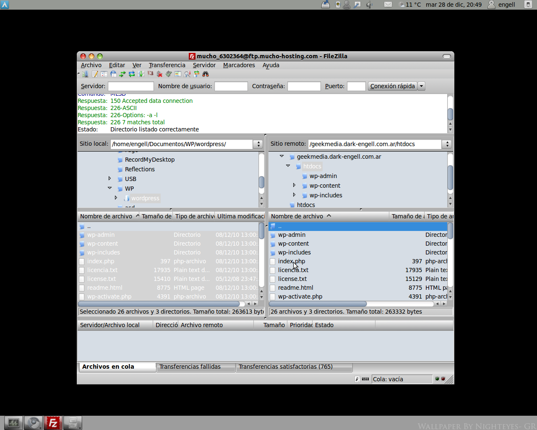Sort local list by Tipo de archivo header
The height and width of the screenshot is (430, 537).
tap(194, 216)
